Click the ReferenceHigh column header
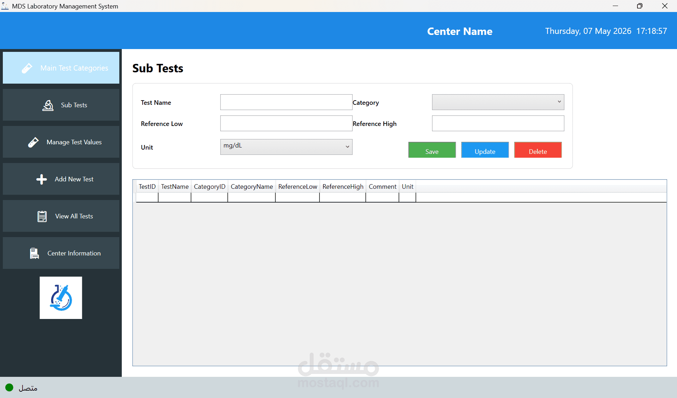This screenshot has width=677, height=398. pos(343,187)
